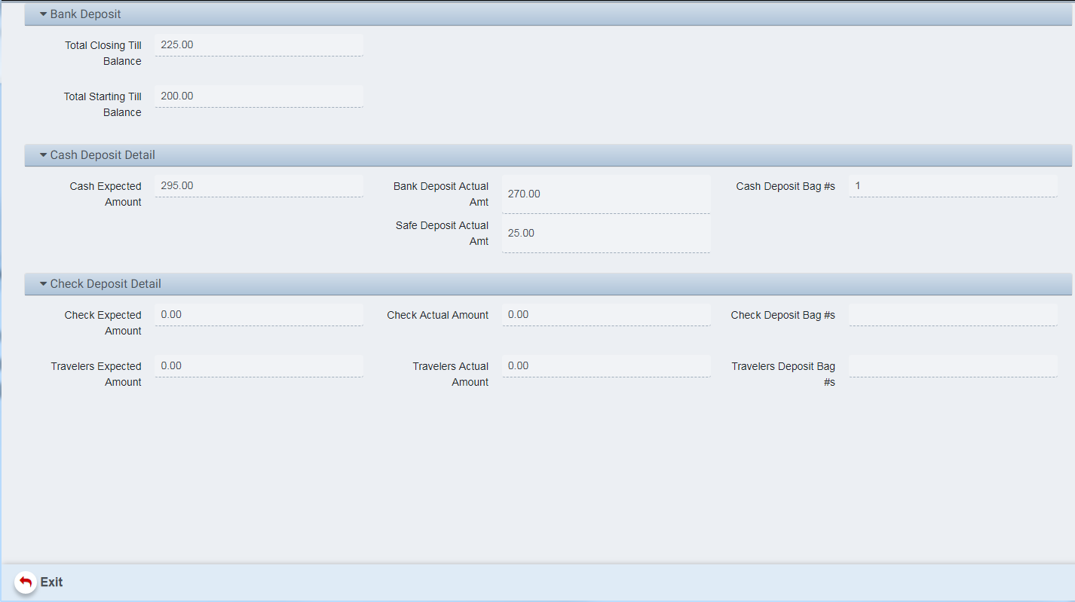The height and width of the screenshot is (602, 1075).
Task: Select the Cash Expected Amount field
Action: [259, 186]
